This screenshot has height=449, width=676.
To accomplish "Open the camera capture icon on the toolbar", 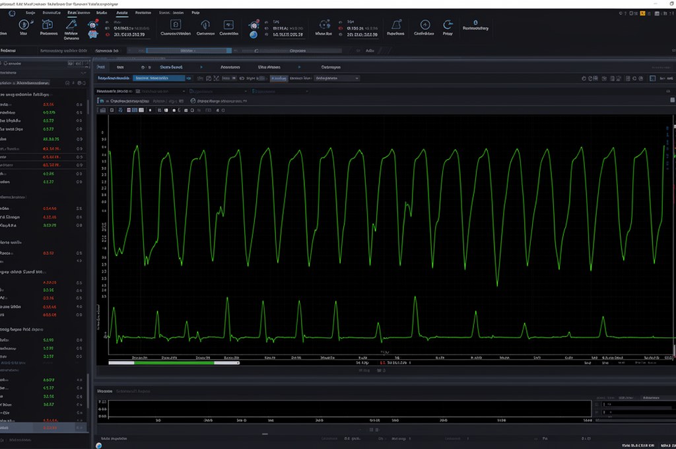I will [x=46, y=25].
